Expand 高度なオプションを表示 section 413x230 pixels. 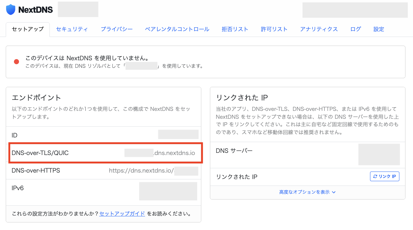[x=307, y=192]
